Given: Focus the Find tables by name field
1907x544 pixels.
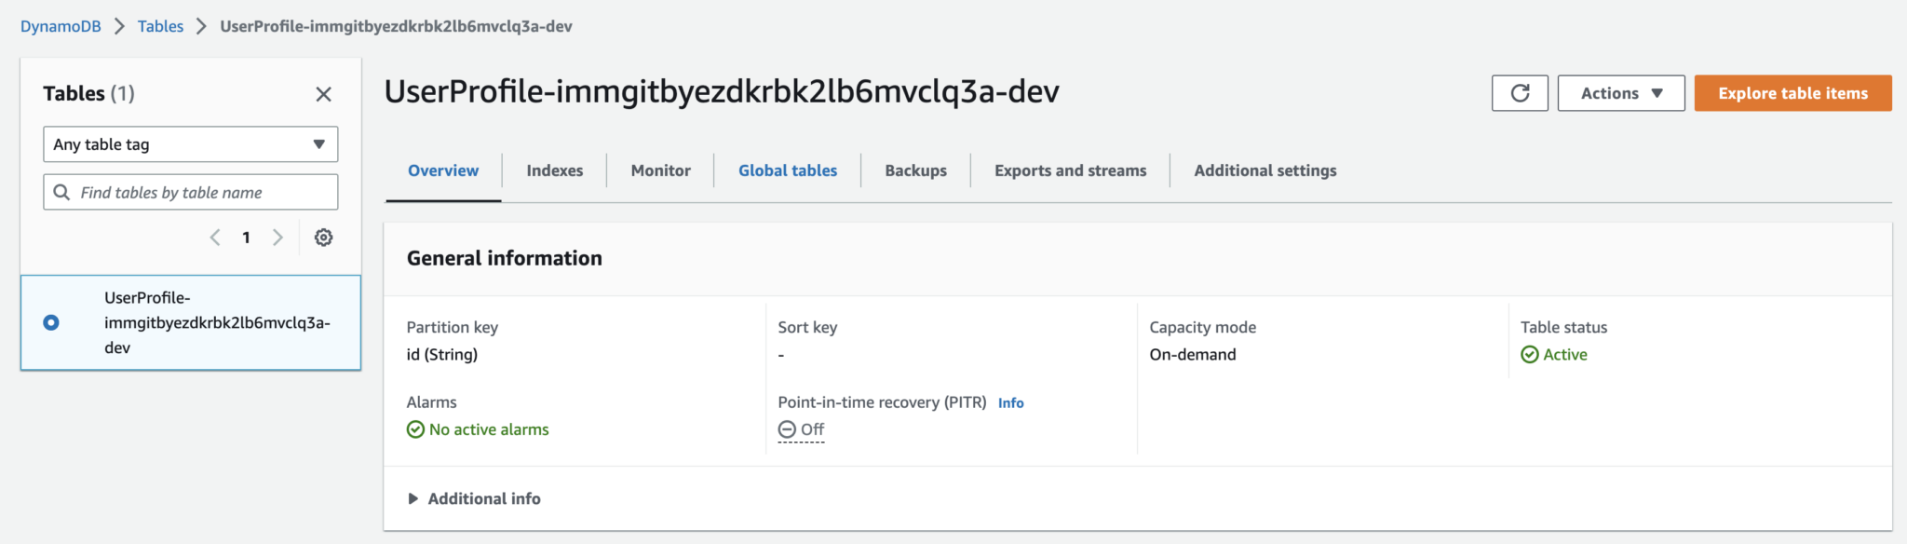Looking at the screenshot, I should [191, 192].
